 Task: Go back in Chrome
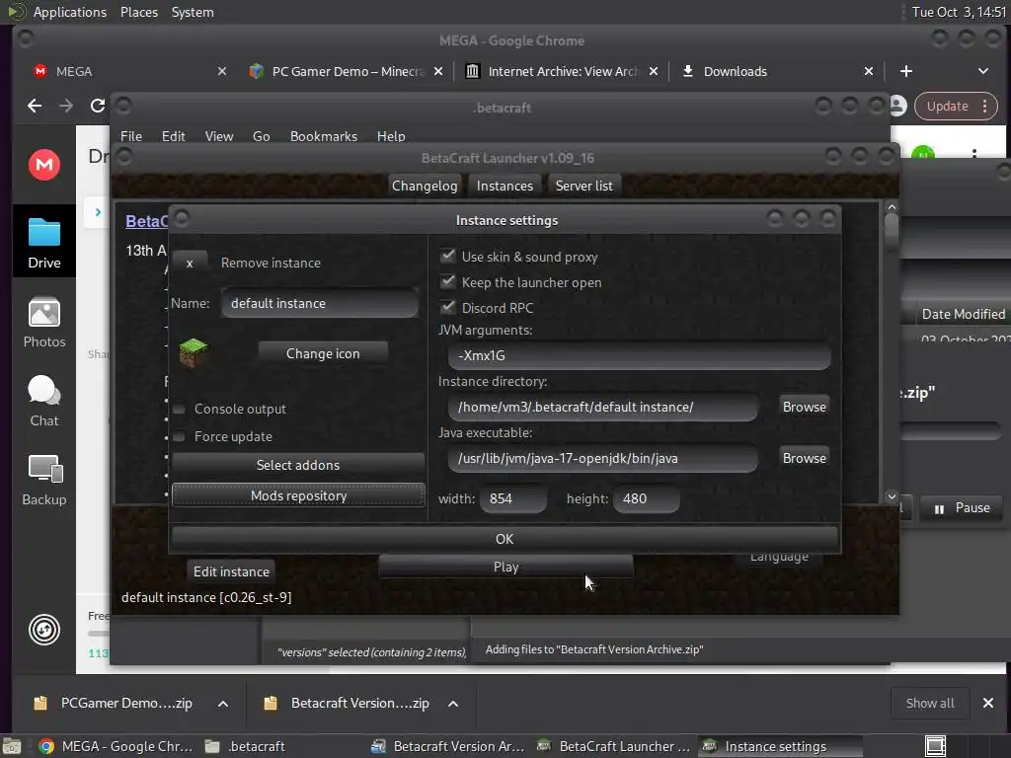(x=35, y=106)
